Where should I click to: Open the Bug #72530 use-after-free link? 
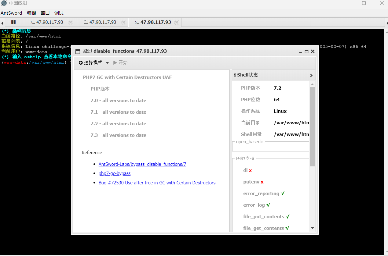[x=157, y=183]
